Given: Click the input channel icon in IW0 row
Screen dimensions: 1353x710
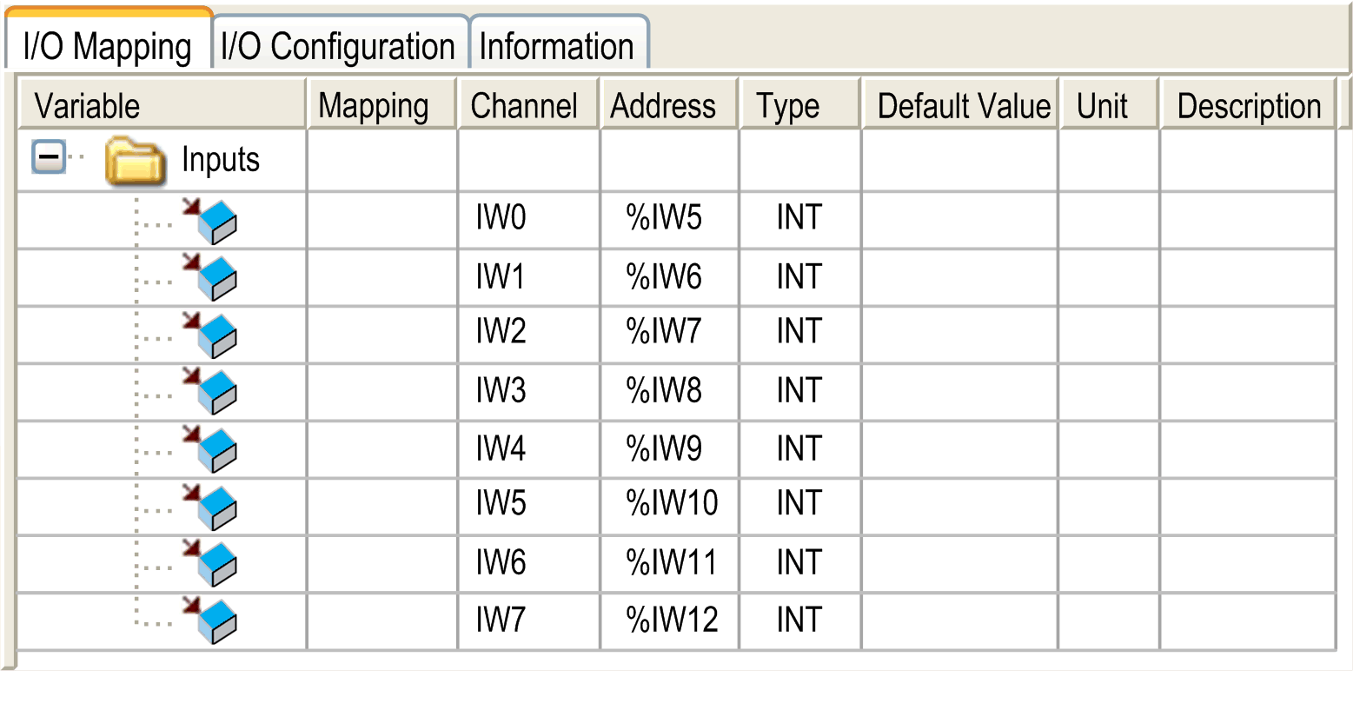Looking at the screenshot, I should 210,221.
